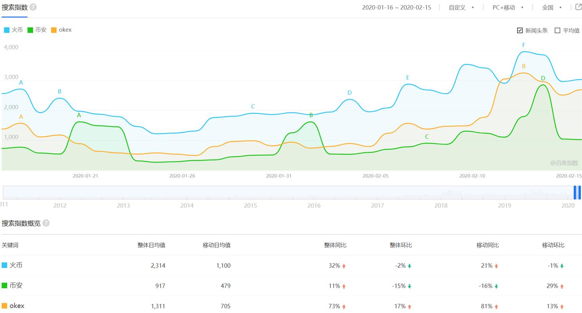Toggle okex series in chart legend
Viewport: 582px width, 313px height.
62,30
